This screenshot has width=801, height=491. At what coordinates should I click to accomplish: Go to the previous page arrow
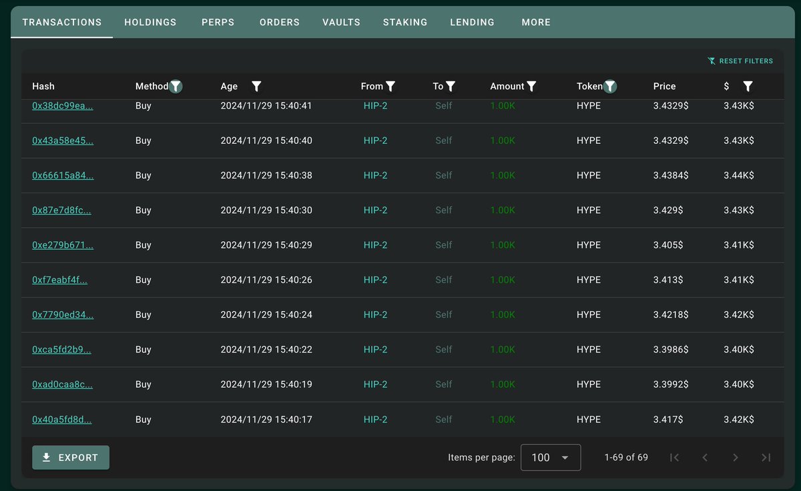point(705,457)
